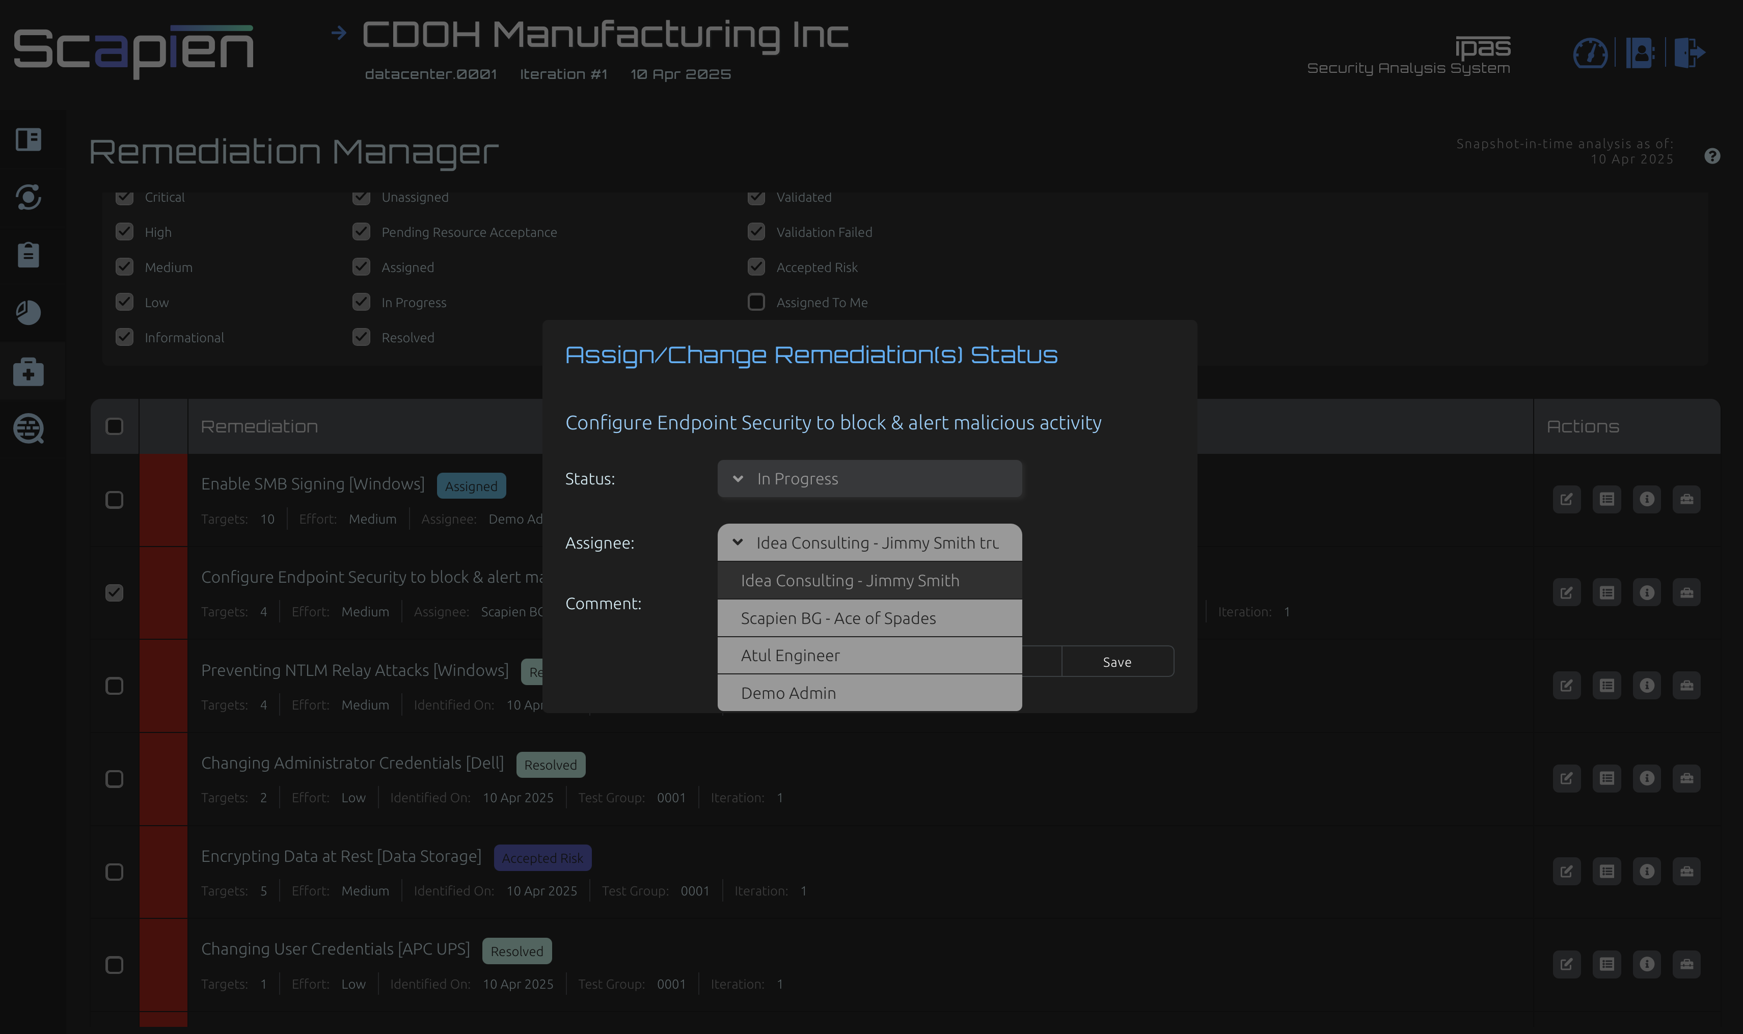Toggle the select-all checkbox in the table header
Viewport: 1743px width, 1034px height.
click(114, 426)
